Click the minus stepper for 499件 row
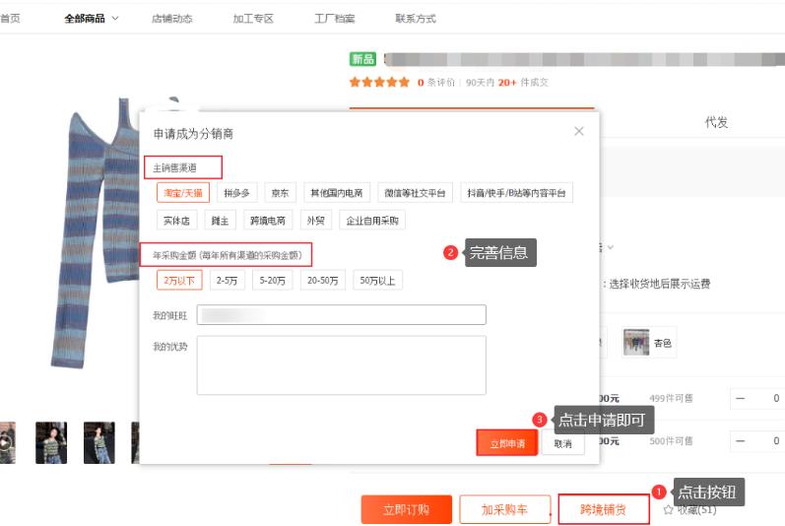The image size is (785, 526). [x=741, y=398]
